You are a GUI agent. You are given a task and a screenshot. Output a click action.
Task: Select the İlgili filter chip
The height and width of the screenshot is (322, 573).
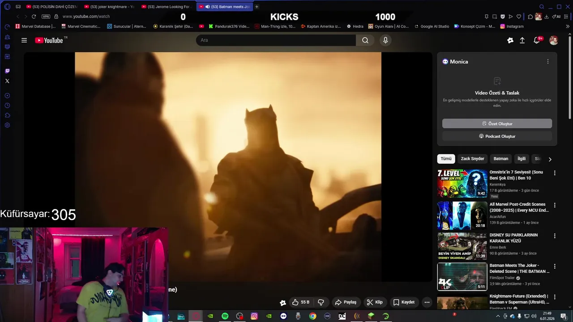click(x=522, y=159)
